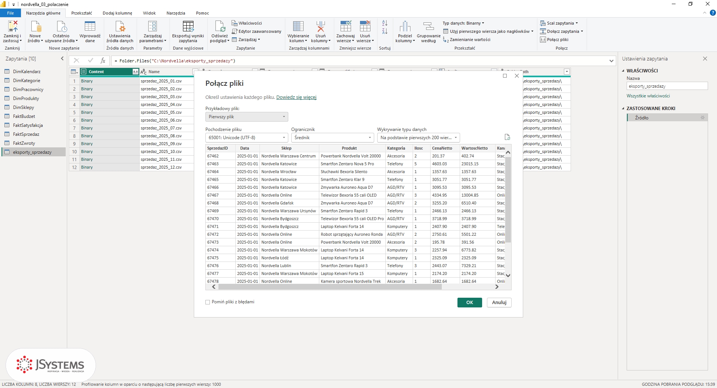The height and width of the screenshot is (388, 717).
Task: Click Anuluj button
Action: [499, 303]
